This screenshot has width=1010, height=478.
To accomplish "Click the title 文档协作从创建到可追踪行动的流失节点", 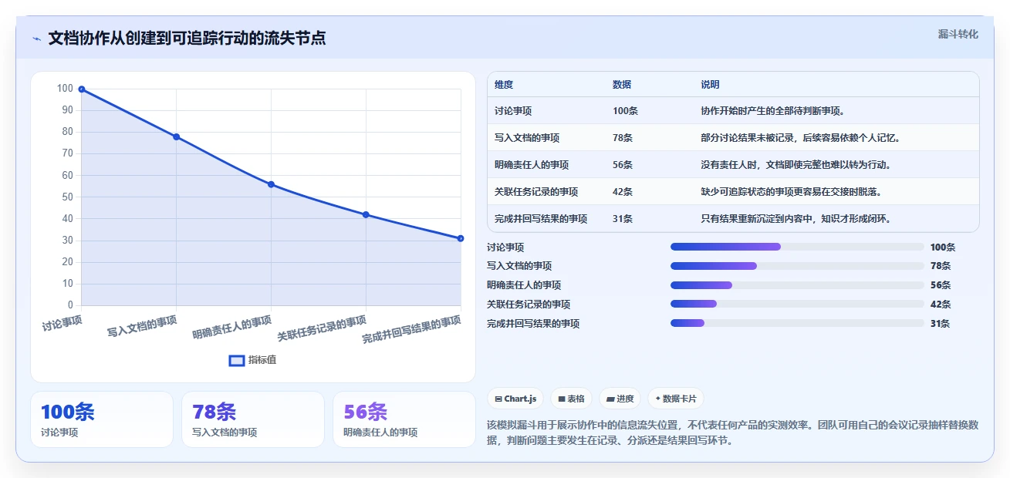I will pos(187,39).
